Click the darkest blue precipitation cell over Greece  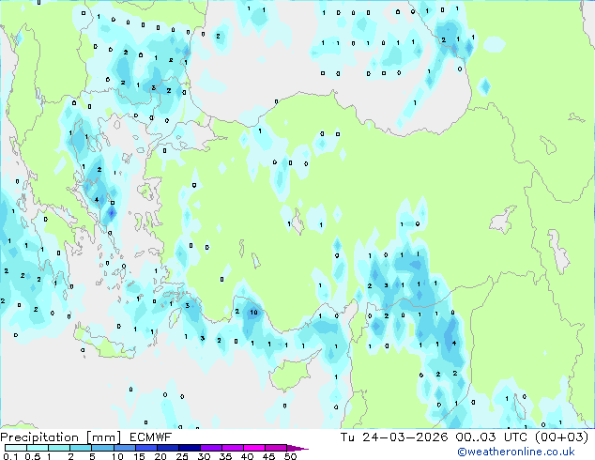112,213
